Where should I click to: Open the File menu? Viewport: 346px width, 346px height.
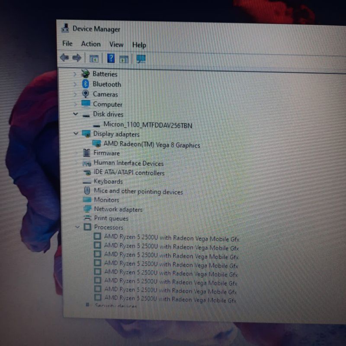pos(67,44)
